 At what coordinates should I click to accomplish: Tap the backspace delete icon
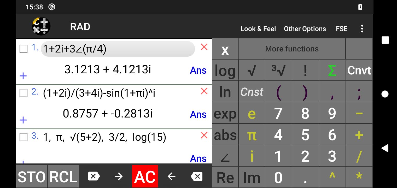pyautogui.click(x=197, y=177)
